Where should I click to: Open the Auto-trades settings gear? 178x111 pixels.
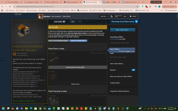pos(64,22)
